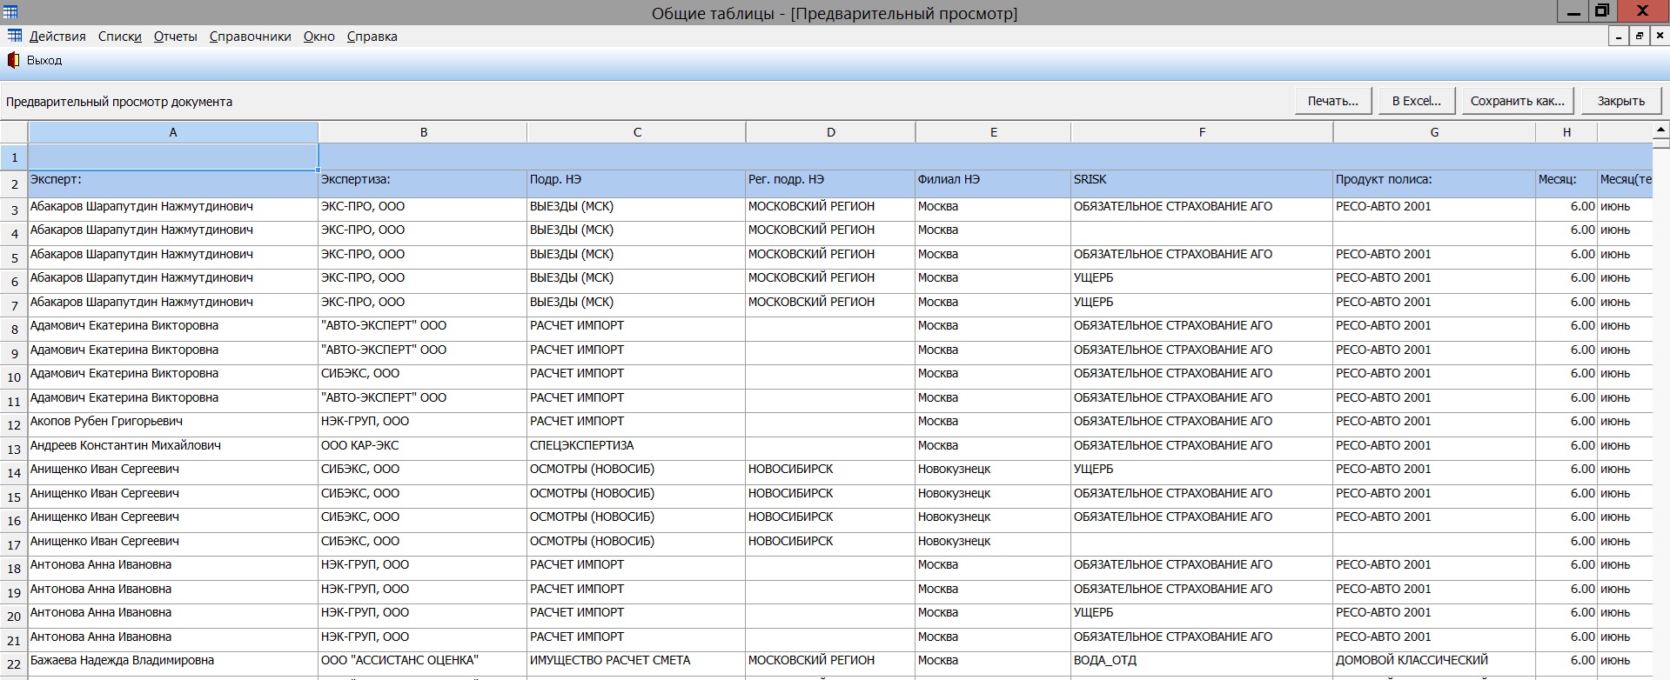1670x680 pixels.
Task: Select column A header
Action: click(173, 132)
